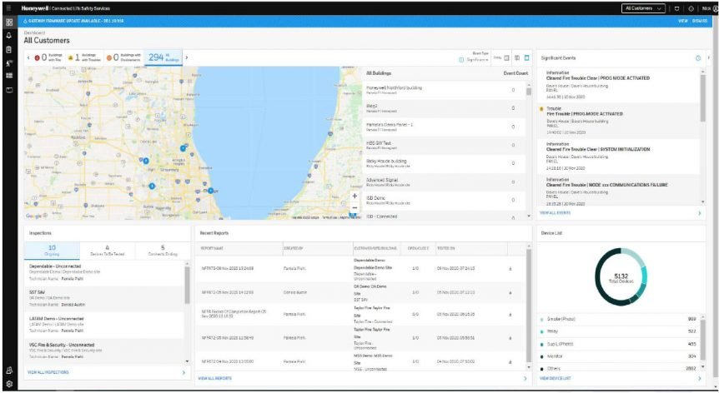
Task: Zoom in on the map with plus button
Action: point(354,196)
